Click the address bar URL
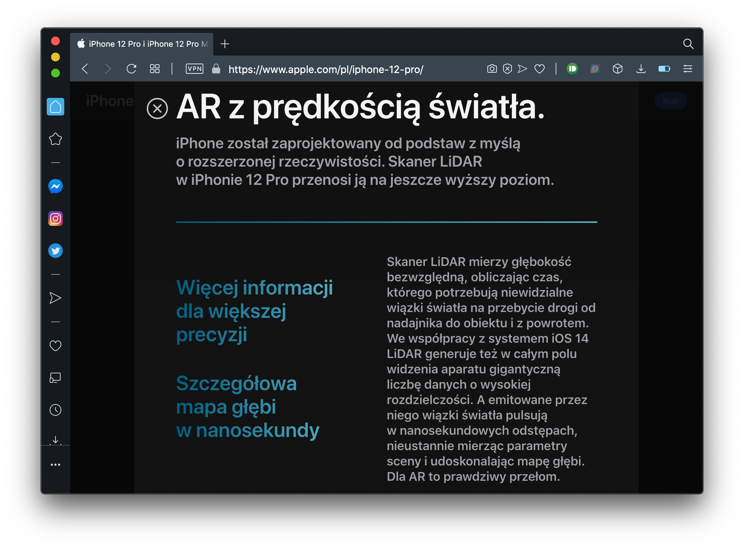 pyautogui.click(x=326, y=69)
